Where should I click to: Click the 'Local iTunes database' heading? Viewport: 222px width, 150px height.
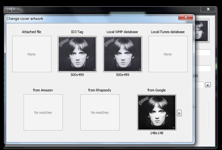[x=168, y=32]
